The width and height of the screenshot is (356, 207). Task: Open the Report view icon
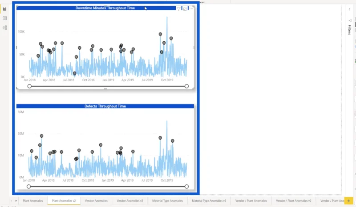coord(5,9)
